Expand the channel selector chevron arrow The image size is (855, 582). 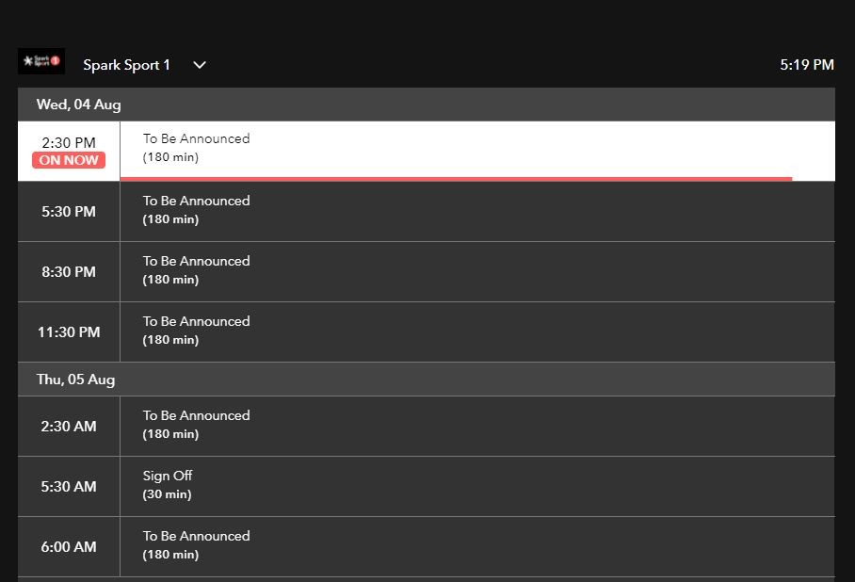point(200,65)
